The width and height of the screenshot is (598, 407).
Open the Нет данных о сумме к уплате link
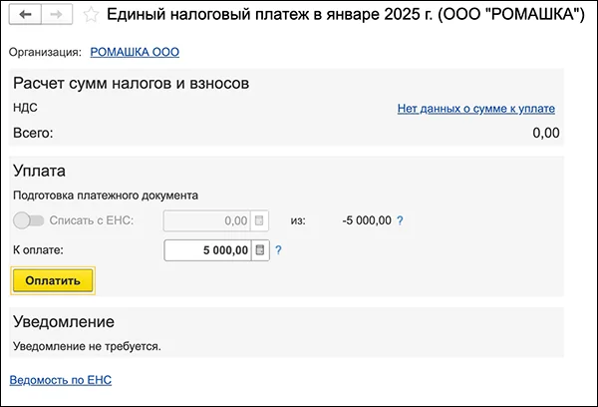(x=475, y=109)
